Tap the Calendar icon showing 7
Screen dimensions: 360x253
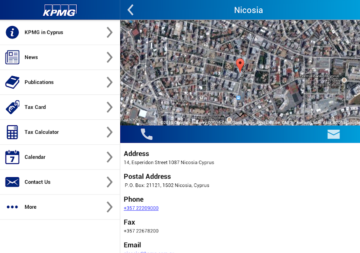point(12,157)
